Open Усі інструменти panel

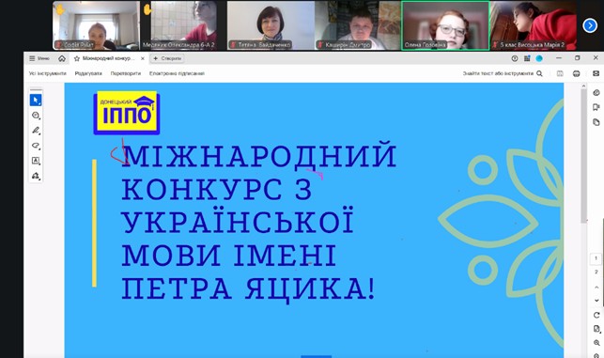pyautogui.click(x=47, y=73)
